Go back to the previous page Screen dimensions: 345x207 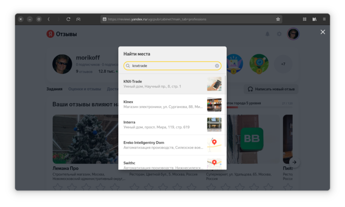point(48,19)
